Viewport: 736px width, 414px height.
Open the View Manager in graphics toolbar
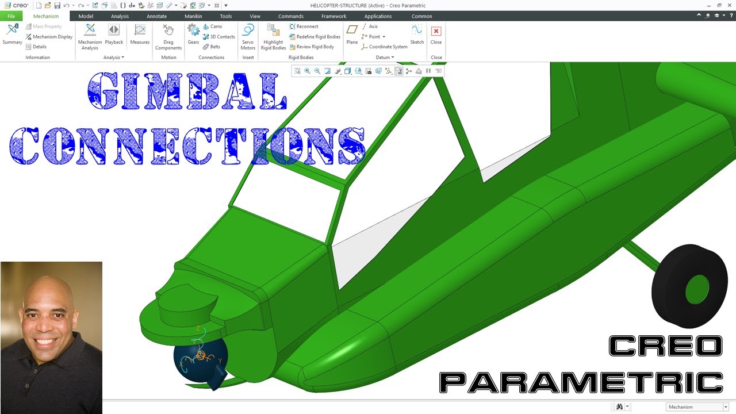tap(368, 71)
